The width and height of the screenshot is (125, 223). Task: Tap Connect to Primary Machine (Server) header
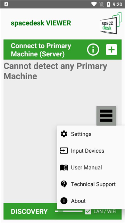pos(41,50)
